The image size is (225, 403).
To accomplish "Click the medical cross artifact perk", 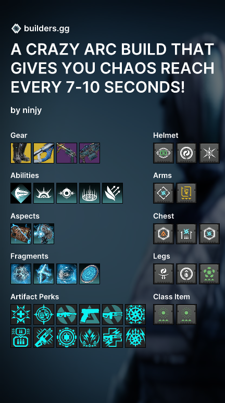I will 21,314.
